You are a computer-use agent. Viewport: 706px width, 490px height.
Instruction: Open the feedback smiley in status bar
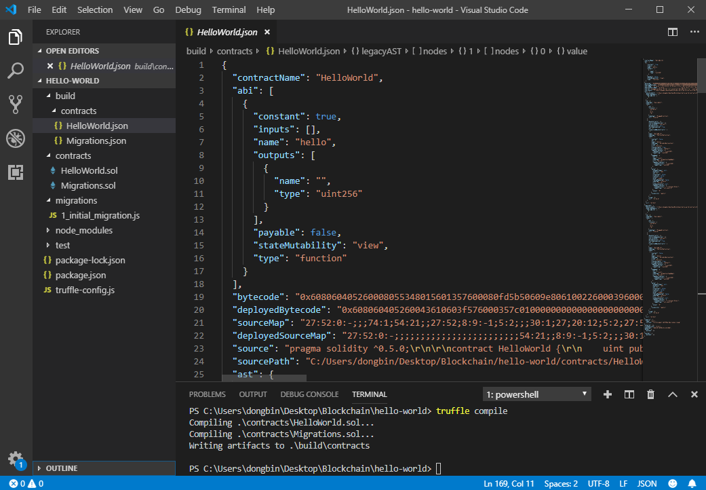(x=673, y=484)
